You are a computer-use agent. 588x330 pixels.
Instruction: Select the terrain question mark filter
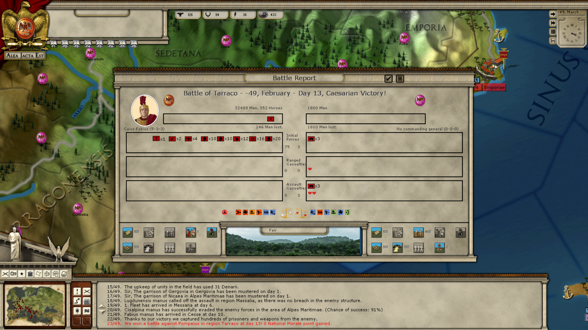[x=64, y=274]
